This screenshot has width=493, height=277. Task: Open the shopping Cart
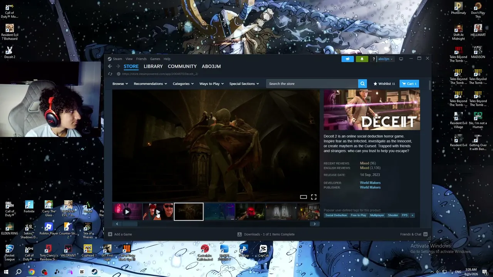pos(409,83)
